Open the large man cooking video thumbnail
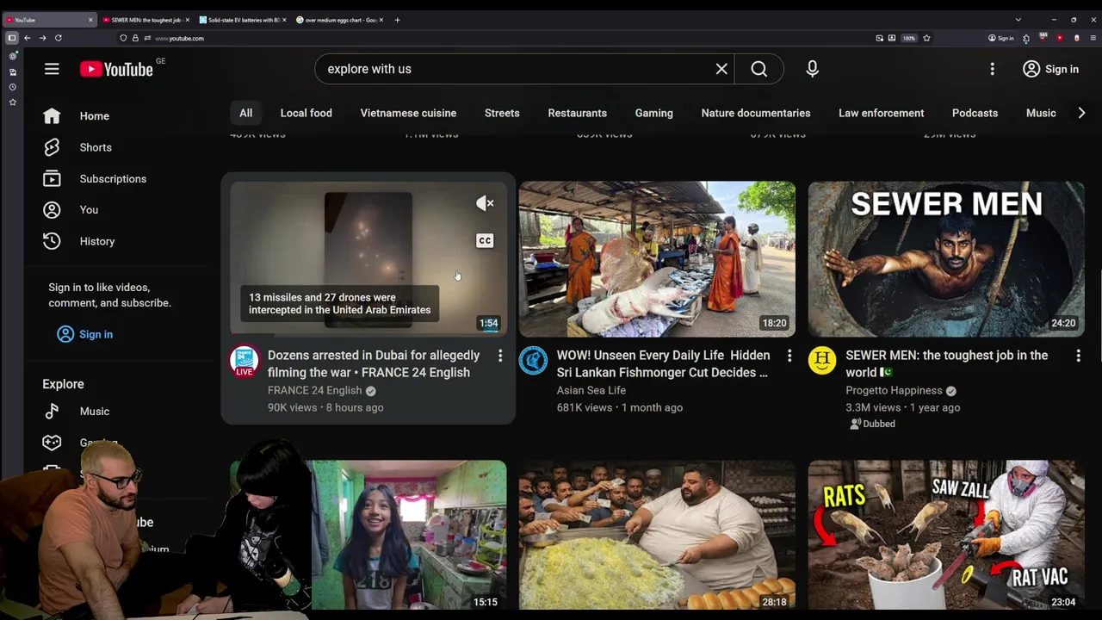This screenshot has height=620, width=1102. pos(657,535)
